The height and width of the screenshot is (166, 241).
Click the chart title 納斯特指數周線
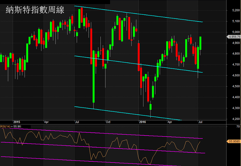(x=35, y=10)
